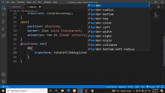Split the editor to the right
This screenshot has height=93, width=165.
point(159,7)
